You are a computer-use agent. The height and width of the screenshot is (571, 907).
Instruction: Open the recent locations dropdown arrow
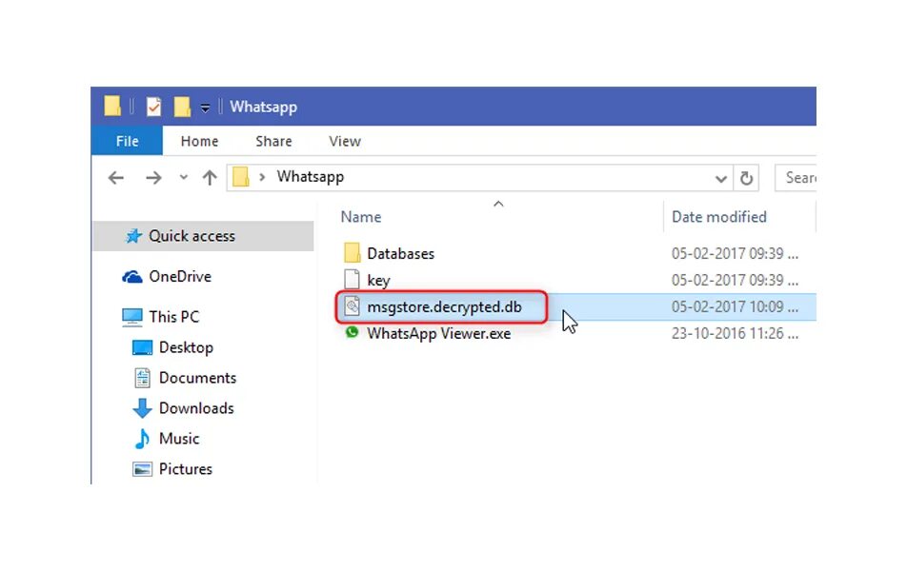pyautogui.click(x=183, y=177)
